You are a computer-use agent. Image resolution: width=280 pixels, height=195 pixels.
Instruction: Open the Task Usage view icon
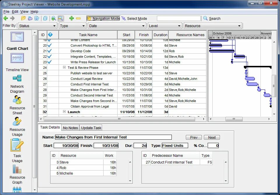pyautogui.click(x=17, y=145)
